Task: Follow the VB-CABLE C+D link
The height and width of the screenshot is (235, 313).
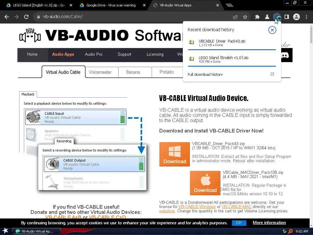Action: coord(107,217)
